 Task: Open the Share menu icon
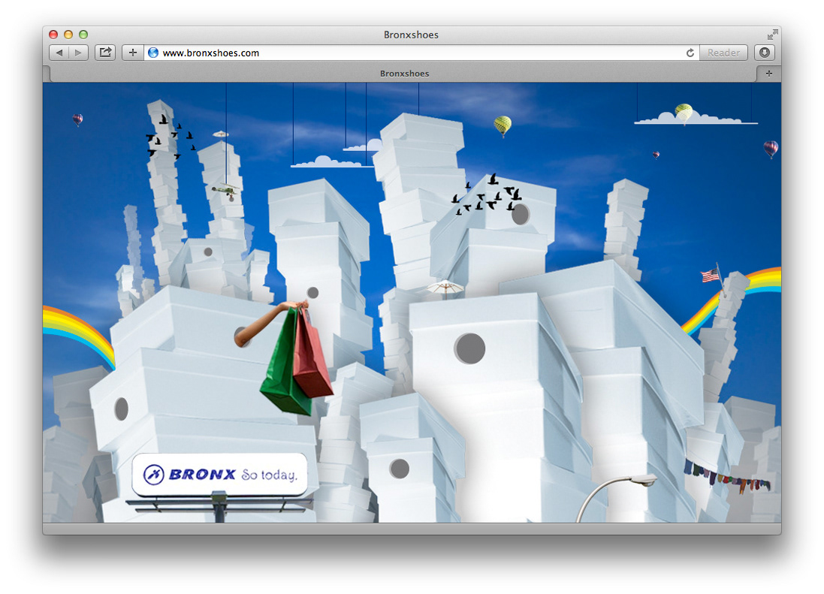click(106, 53)
